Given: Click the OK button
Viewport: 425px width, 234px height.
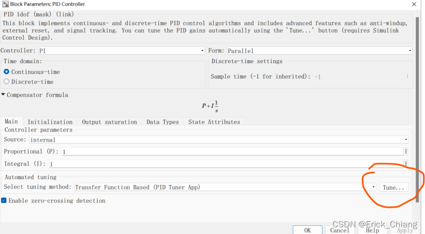Looking at the screenshot, I should pos(307,230).
